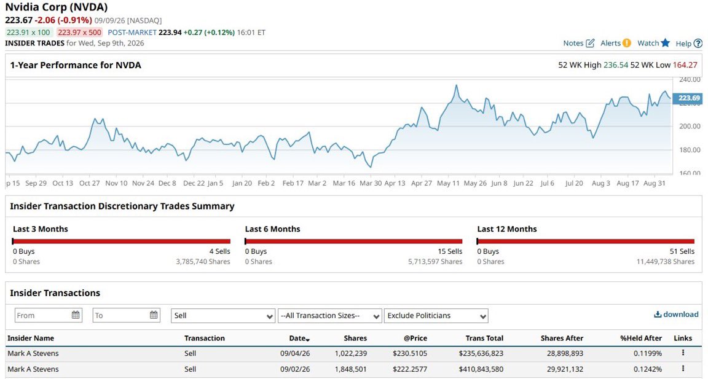The image size is (708, 379).
Task: Click the Watch star icon
Action: (x=665, y=43)
